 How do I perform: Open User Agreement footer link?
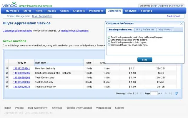[38, 108]
